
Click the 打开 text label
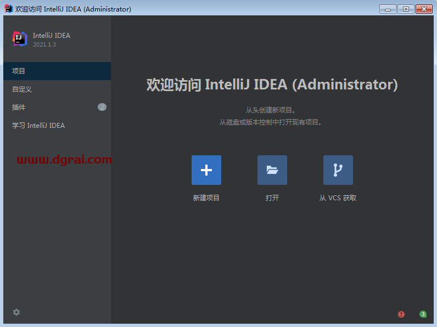(x=272, y=198)
